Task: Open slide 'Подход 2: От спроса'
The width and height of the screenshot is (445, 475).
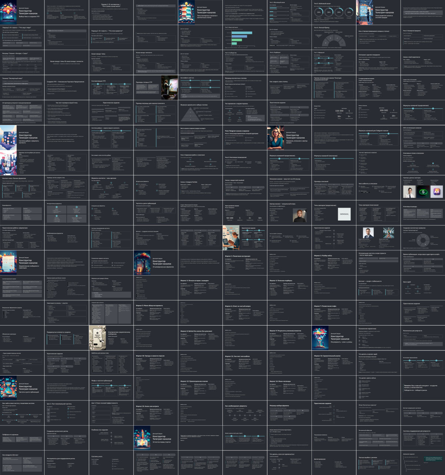Action: point(22,37)
